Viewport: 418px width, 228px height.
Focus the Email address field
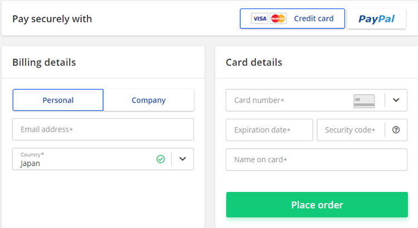(x=103, y=129)
